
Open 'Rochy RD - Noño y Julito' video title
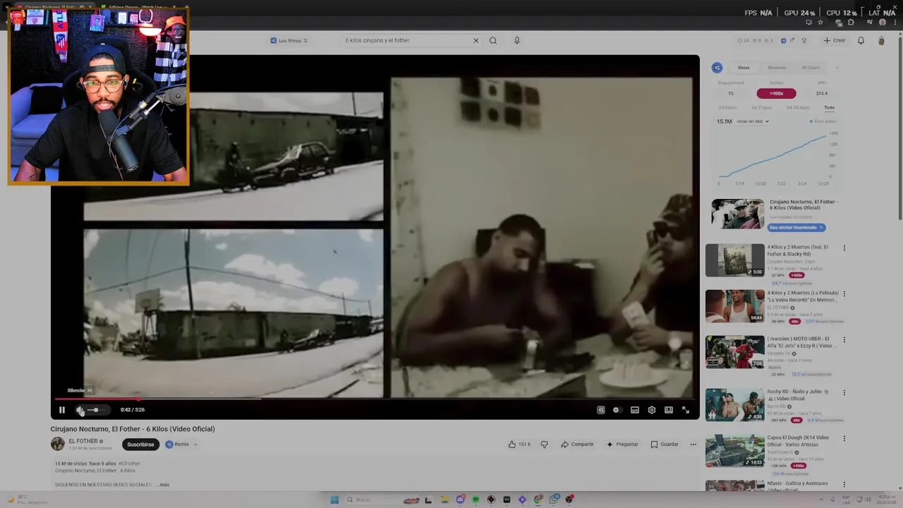798,395
